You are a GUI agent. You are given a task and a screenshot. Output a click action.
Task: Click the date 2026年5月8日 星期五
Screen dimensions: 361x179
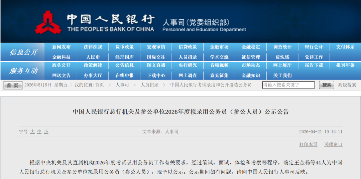pyautogui.click(x=46, y=85)
